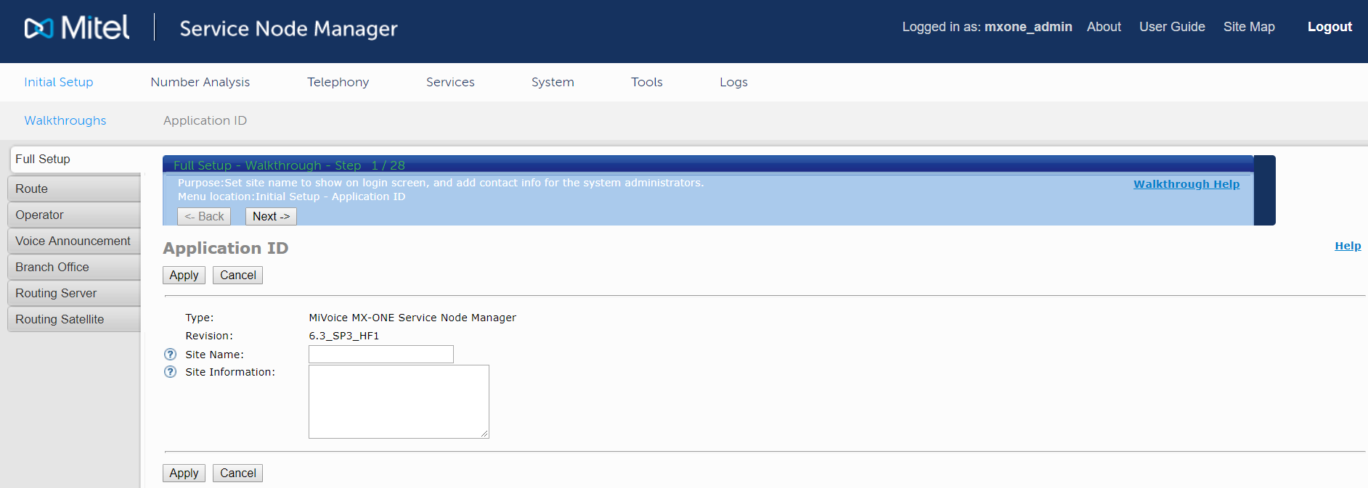Select Routing Satellite in sidebar
Image resolution: width=1368 pixels, height=488 pixels.
74,319
